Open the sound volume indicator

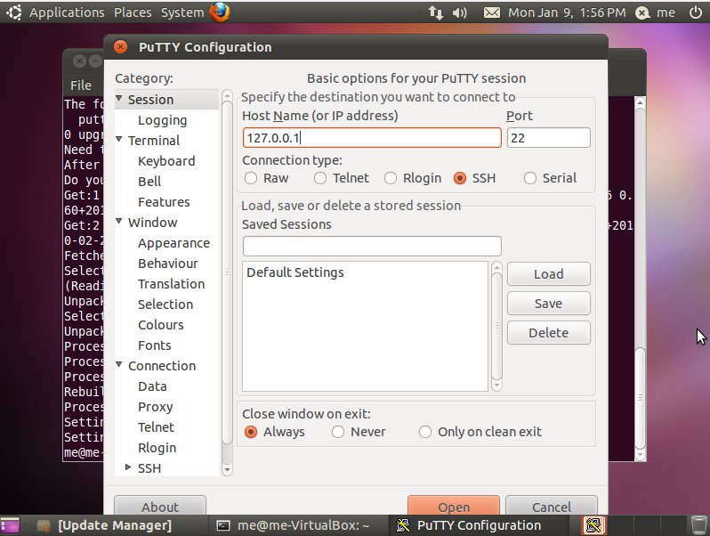tap(460, 12)
